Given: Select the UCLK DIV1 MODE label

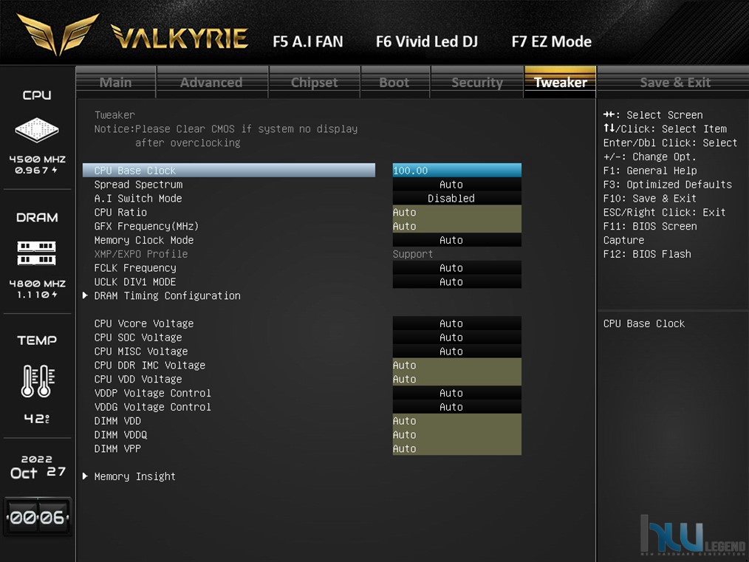Looking at the screenshot, I should pyautogui.click(x=135, y=281).
